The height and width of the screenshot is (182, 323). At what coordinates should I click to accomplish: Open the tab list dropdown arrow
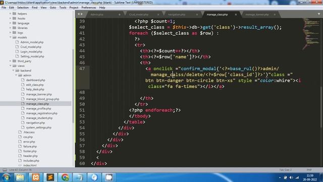[319, 14]
